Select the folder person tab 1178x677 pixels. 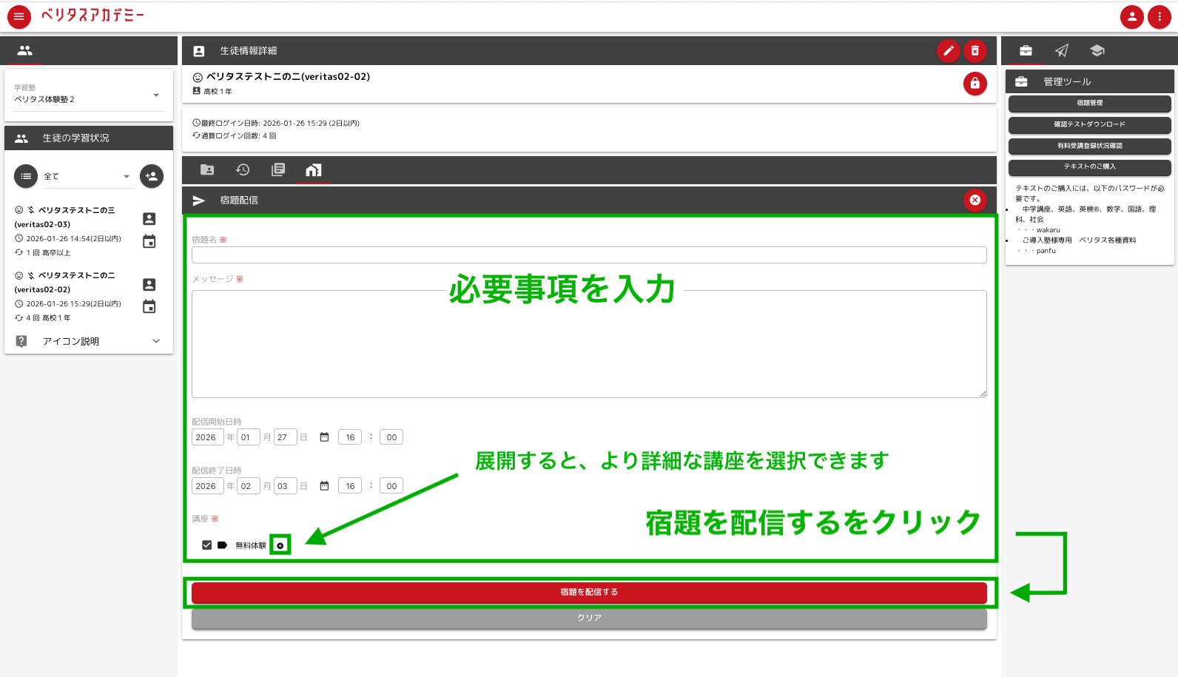(x=207, y=170)
